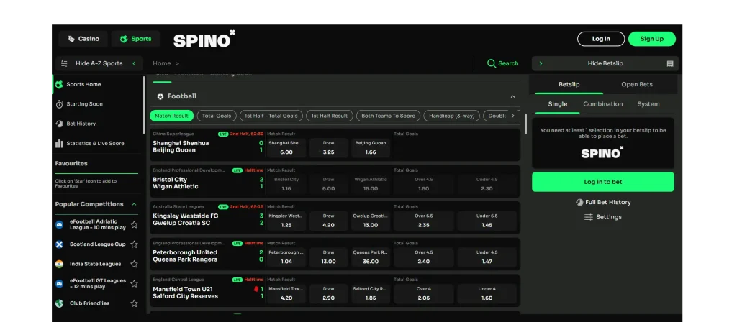Select Both Teams To Score filter
Viewport: 737px width, 322px height.
click(388, 116)
